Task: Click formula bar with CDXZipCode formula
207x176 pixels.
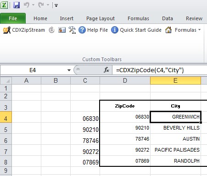Action: [160, 70]
